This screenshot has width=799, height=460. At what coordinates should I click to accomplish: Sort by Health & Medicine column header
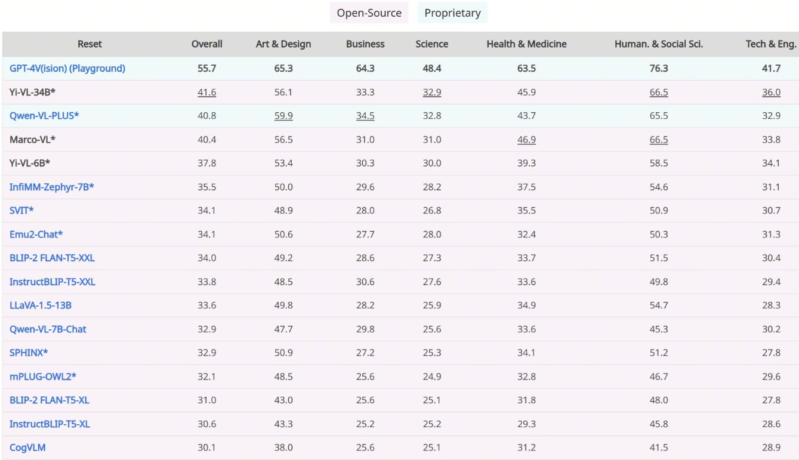click(527, 44)
